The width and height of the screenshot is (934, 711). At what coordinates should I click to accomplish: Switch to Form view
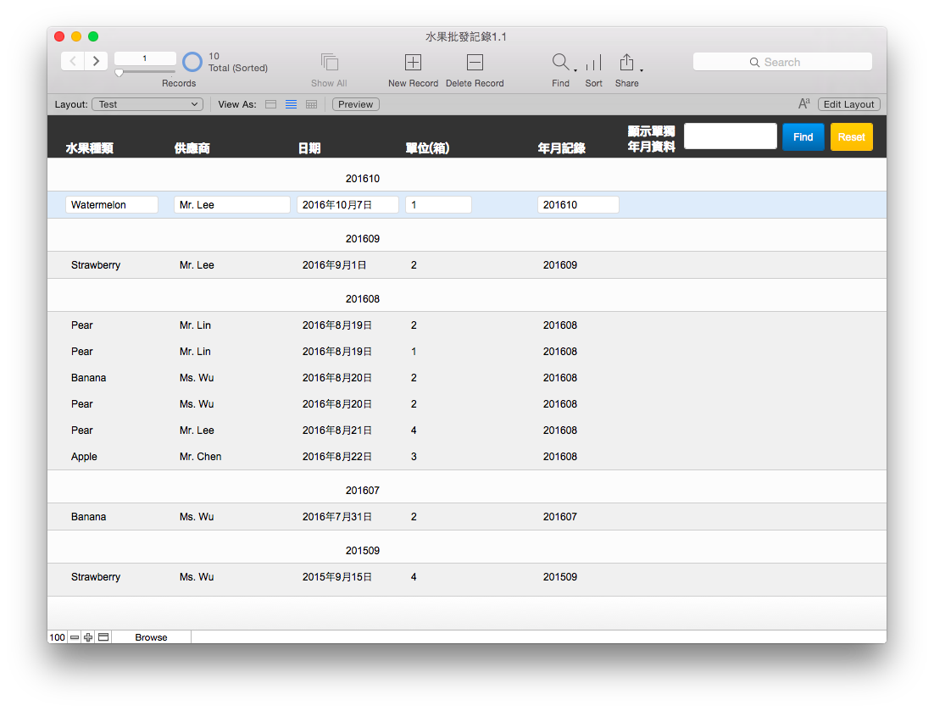(x=271, y=104)
